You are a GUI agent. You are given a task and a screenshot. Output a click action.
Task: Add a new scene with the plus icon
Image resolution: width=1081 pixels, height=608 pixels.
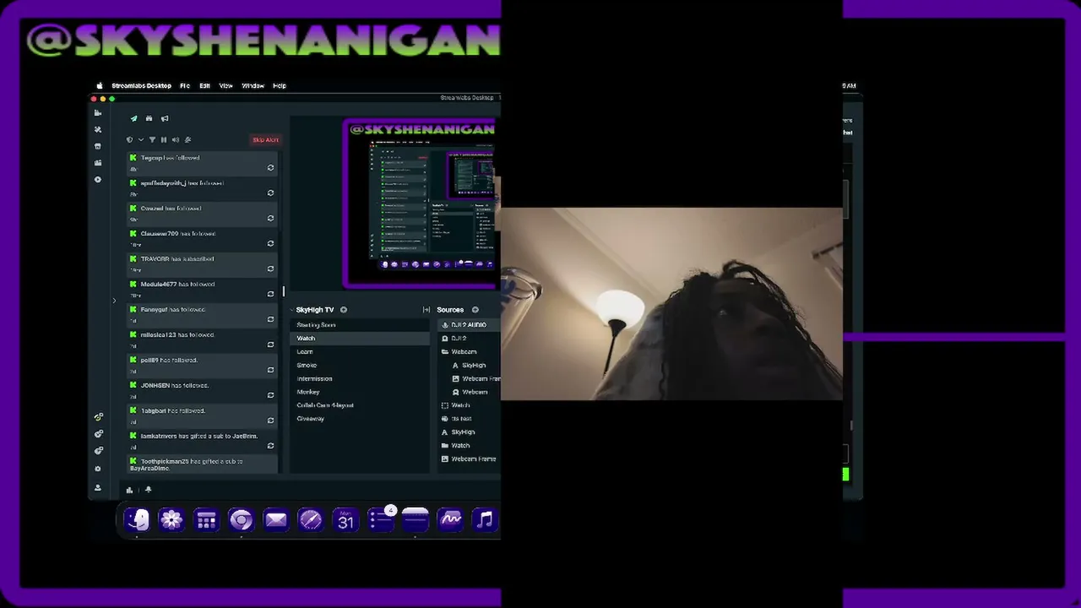coord(344,310)
